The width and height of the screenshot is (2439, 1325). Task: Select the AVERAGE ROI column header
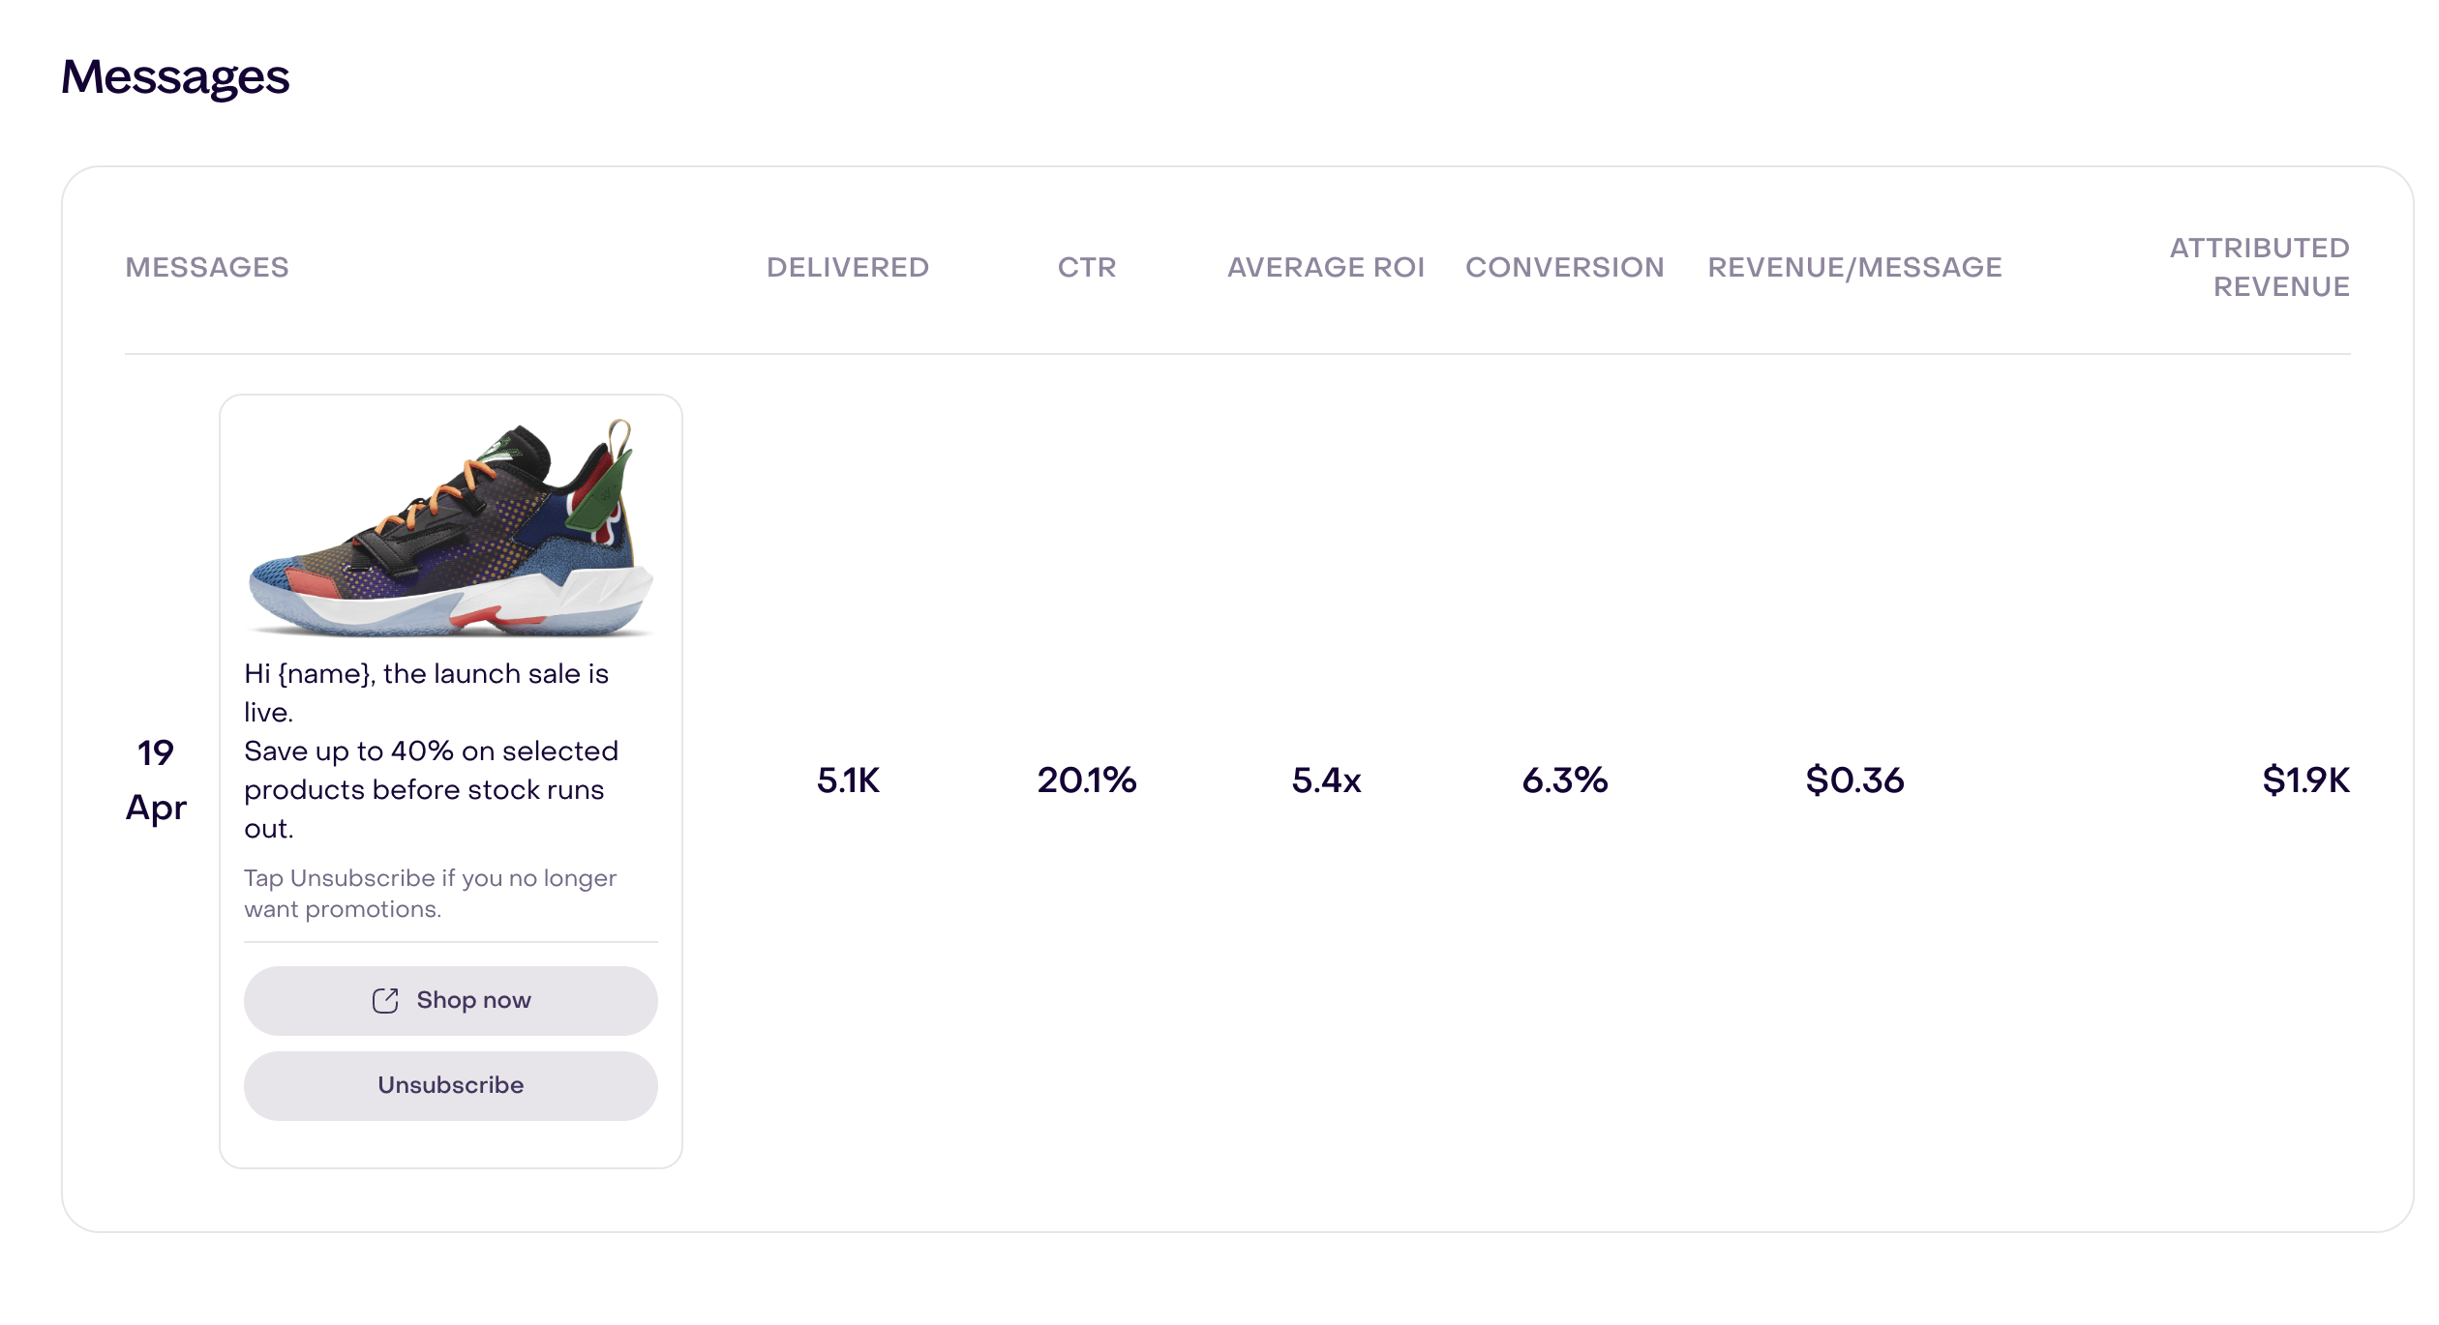tap(1326, 267)
